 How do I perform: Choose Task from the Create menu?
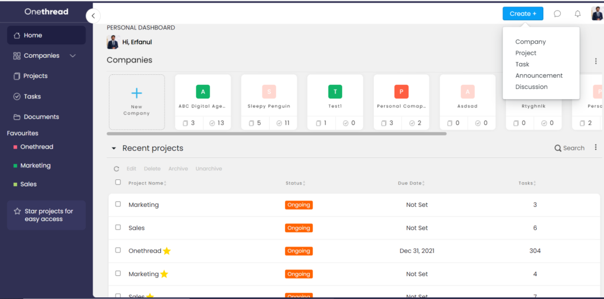click(523, 64)
